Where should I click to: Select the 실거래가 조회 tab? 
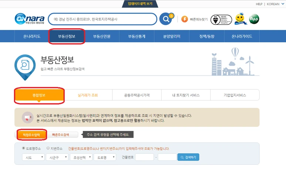tap(88, 95)
